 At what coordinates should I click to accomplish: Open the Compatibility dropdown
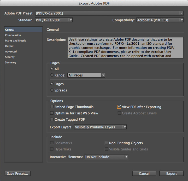coord(160,20)
